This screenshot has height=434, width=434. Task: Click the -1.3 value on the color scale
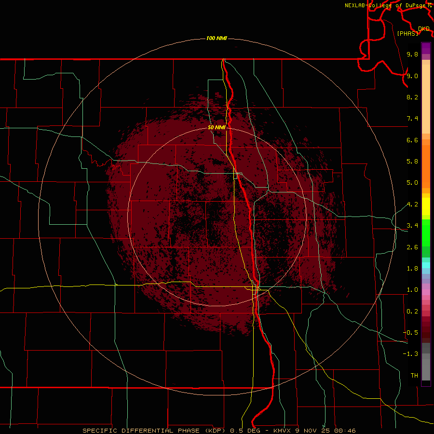(410, 354)
